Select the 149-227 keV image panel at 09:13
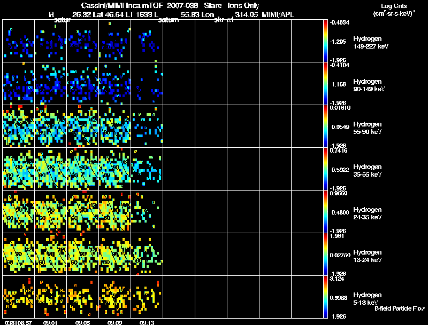Viewport: 428px width, 325px height. [x=147, y=41]
